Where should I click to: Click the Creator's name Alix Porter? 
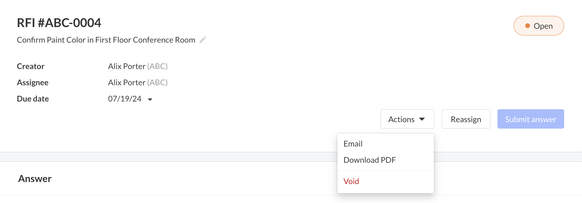[x=127, y=66]
